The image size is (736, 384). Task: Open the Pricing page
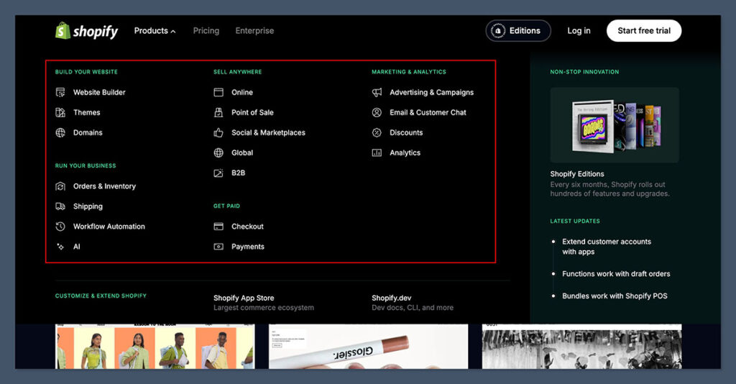pyautogui.click(x=206, y=31)
